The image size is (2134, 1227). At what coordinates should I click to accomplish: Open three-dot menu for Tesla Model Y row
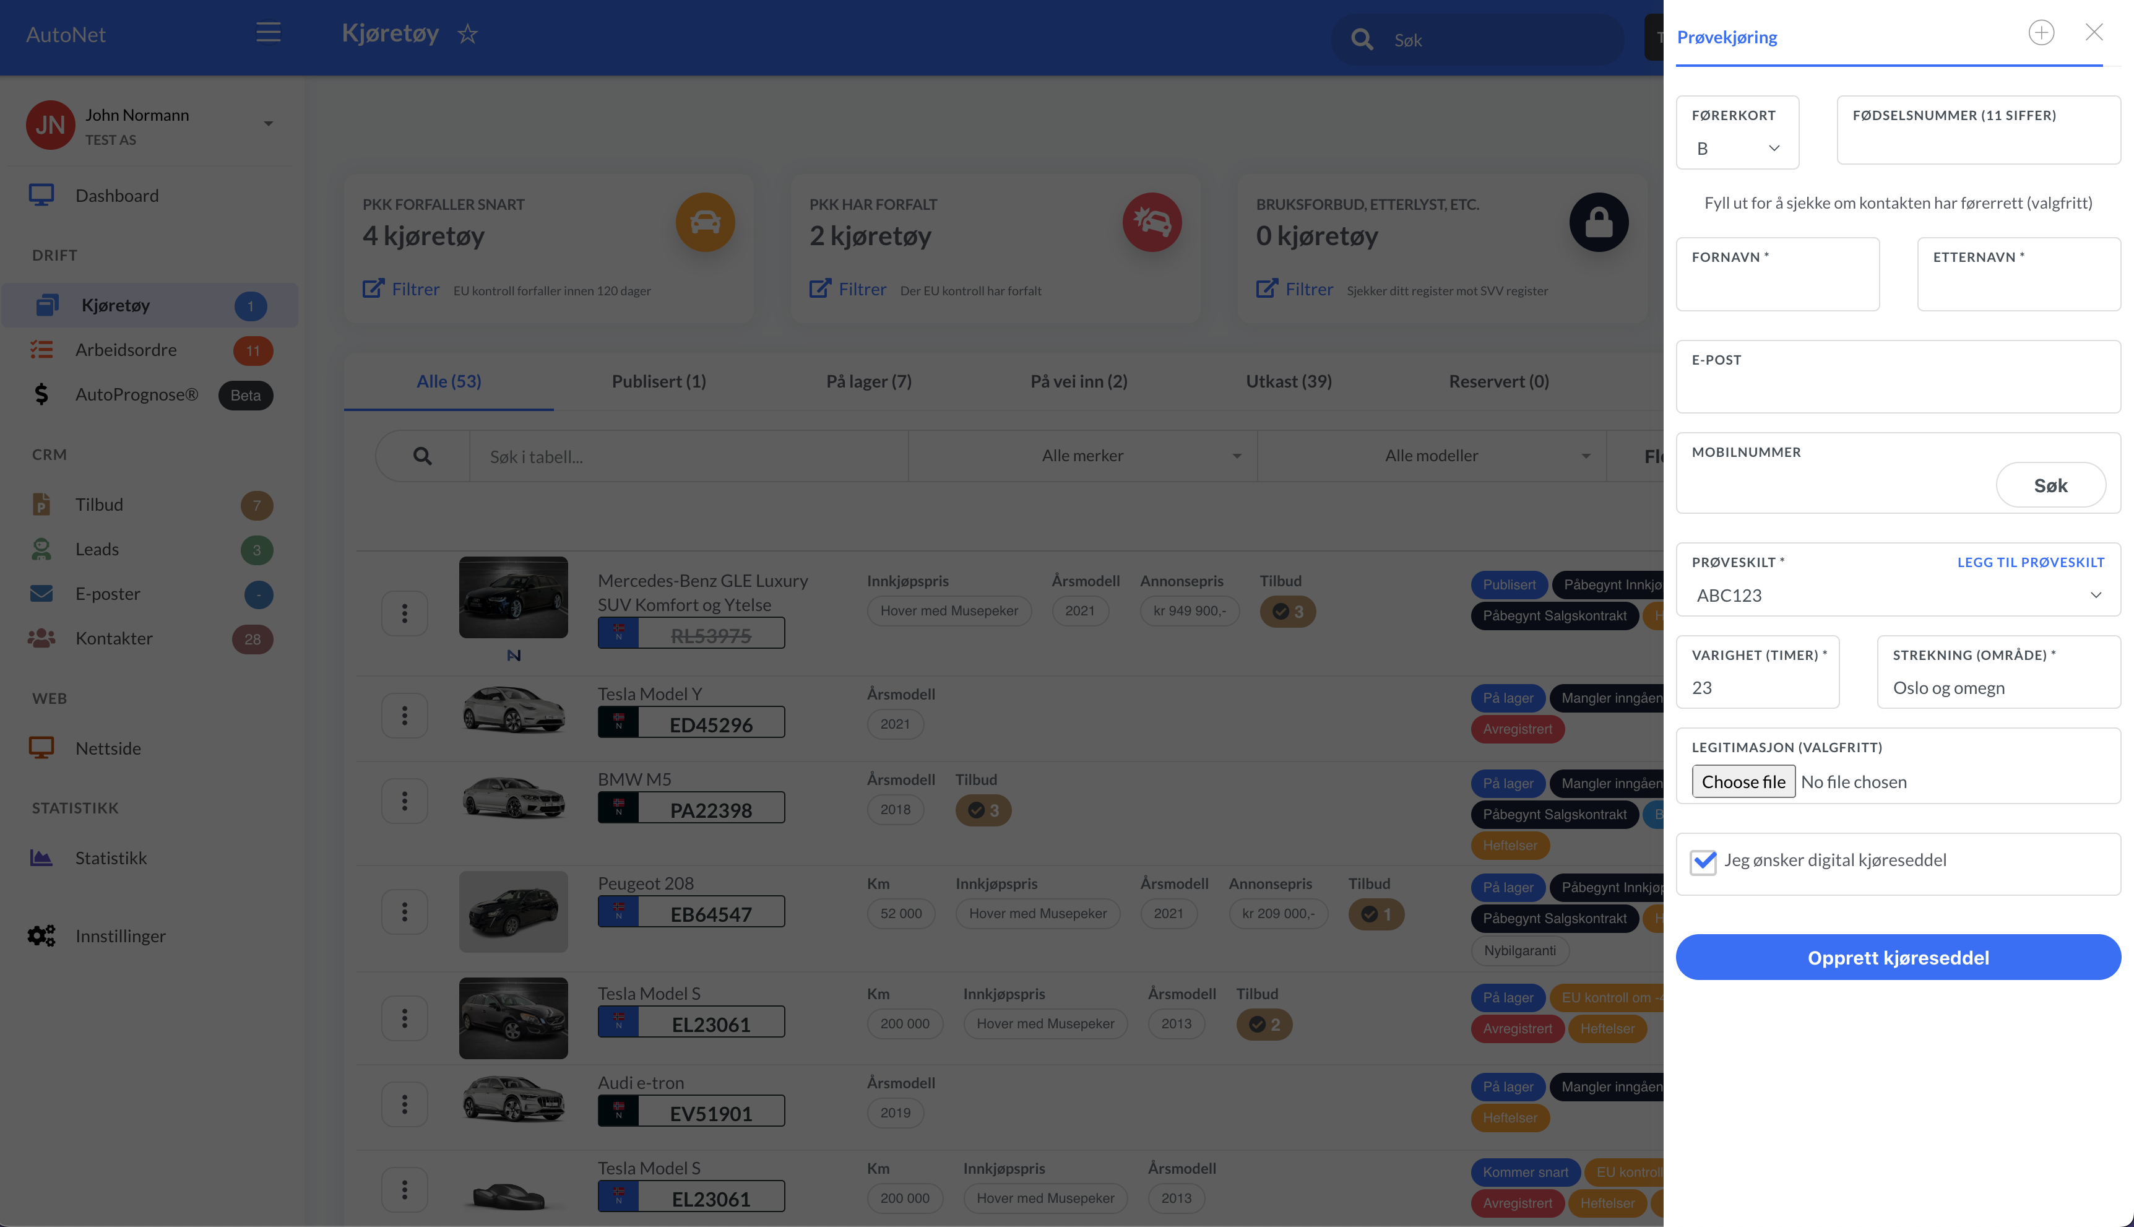click(x=404, y=716)
